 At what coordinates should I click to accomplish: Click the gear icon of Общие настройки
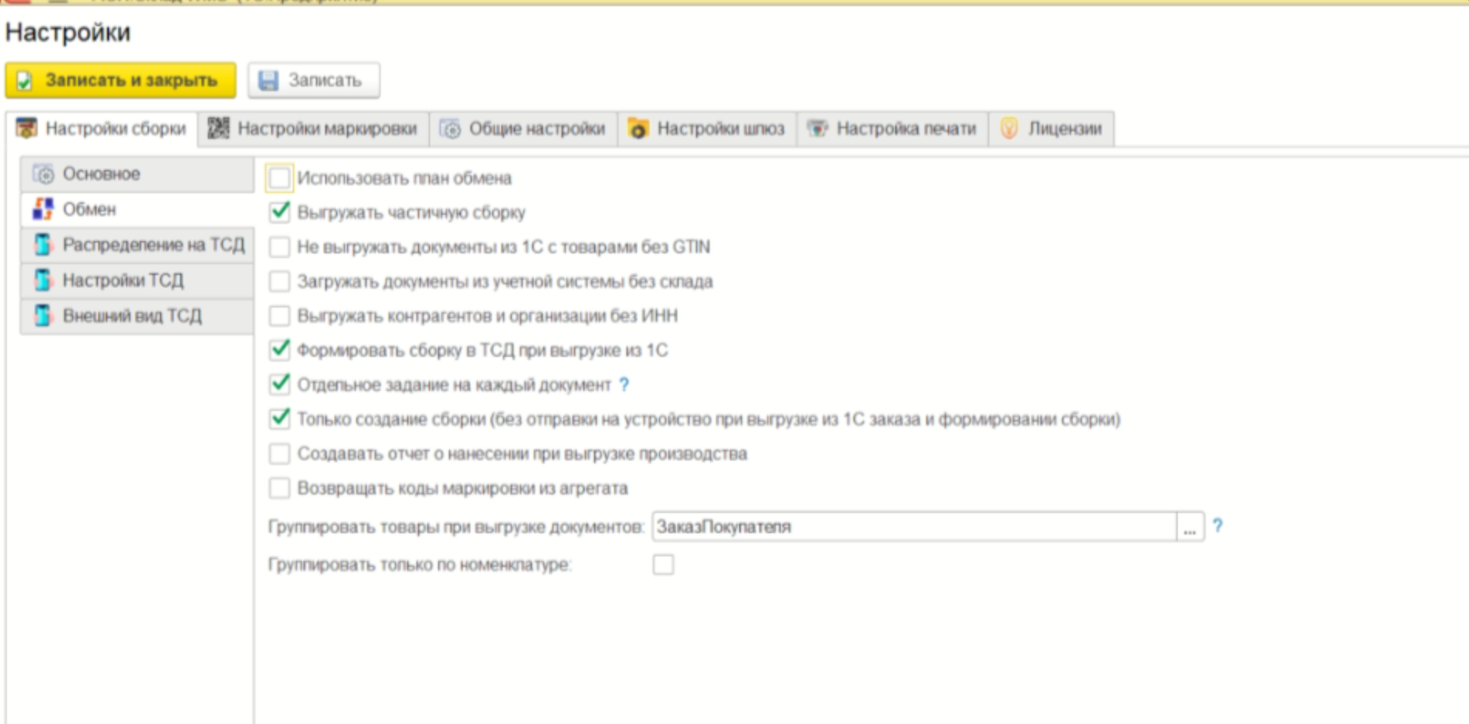(450, 129)
